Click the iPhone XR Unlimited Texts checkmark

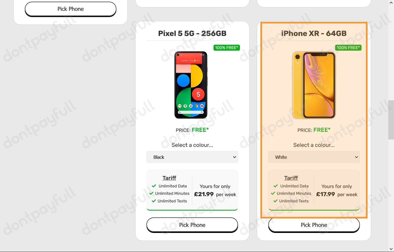tap(275, 201)
